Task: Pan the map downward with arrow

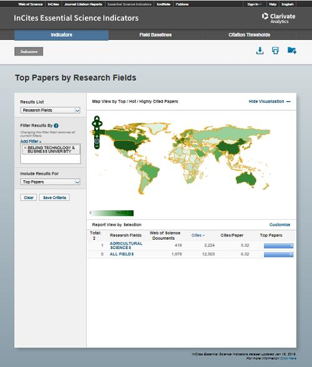Action: coord(97,129)
